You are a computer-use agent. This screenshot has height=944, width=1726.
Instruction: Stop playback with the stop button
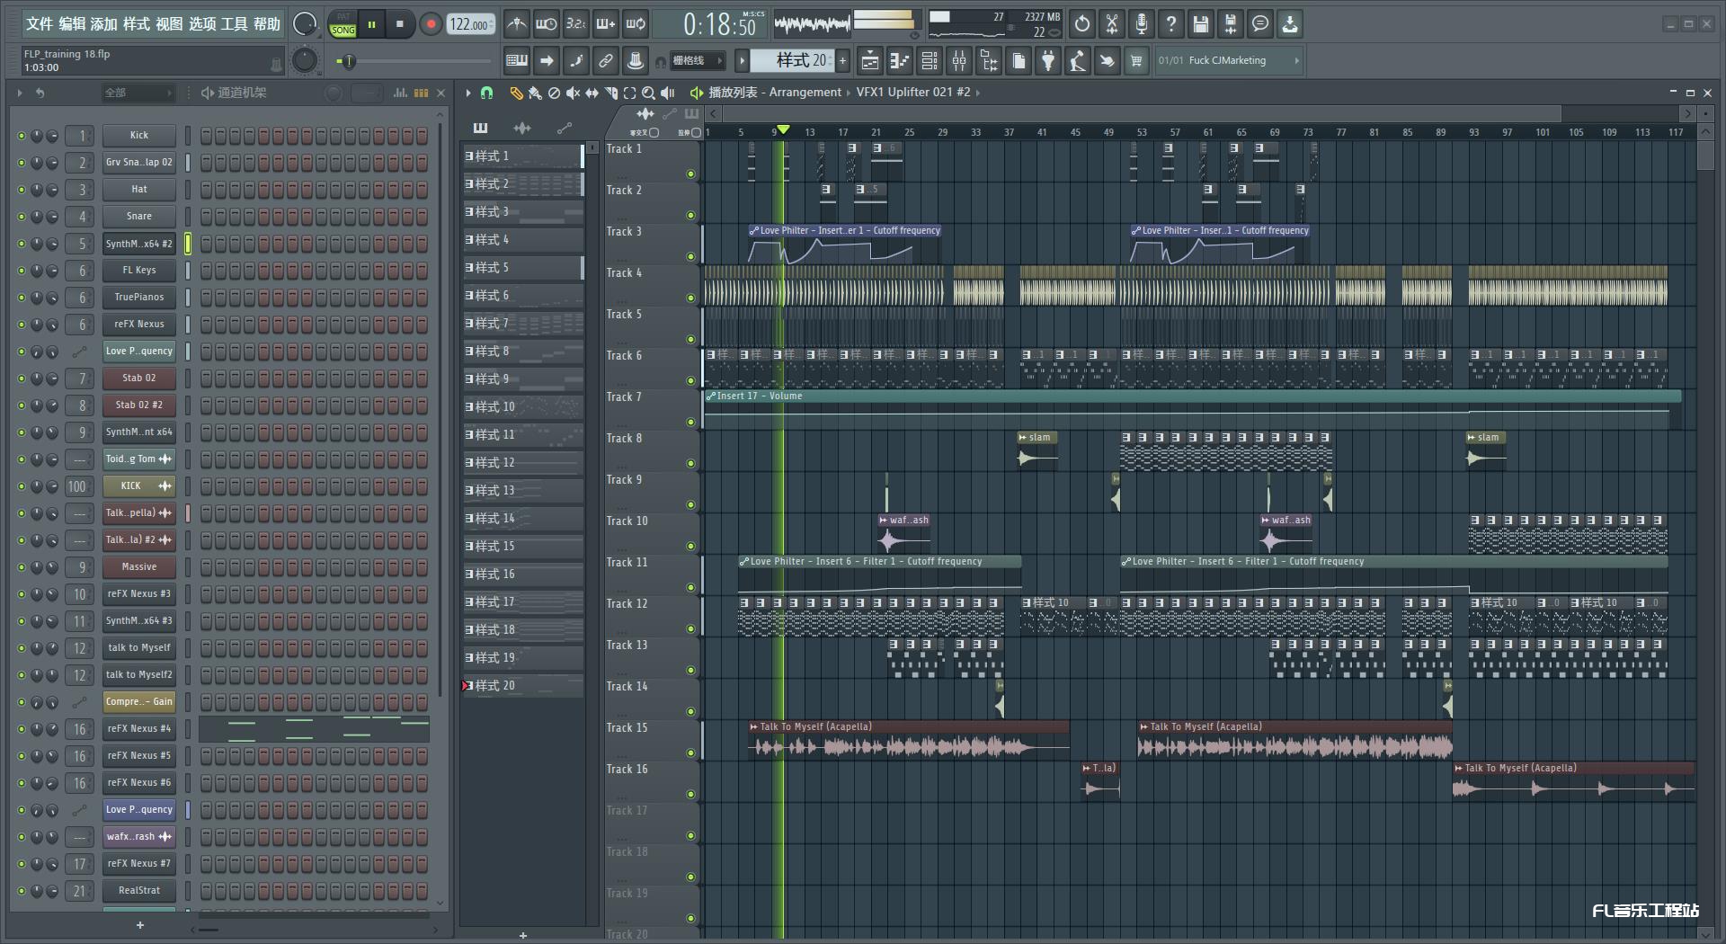400,24
